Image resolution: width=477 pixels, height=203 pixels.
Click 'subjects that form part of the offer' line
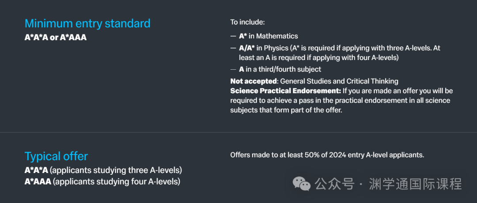[x=286, y=110]
